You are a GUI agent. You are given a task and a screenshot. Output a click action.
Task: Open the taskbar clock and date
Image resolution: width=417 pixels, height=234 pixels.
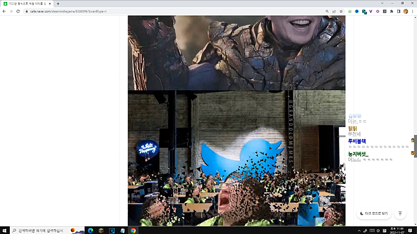(397, 230)
